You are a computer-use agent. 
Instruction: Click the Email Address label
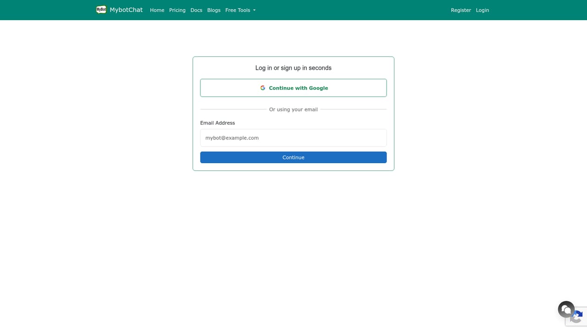pyautogui.click(x=217, y=123)
